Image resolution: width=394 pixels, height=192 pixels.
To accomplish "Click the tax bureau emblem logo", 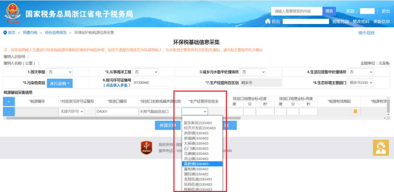I will 13,14.
